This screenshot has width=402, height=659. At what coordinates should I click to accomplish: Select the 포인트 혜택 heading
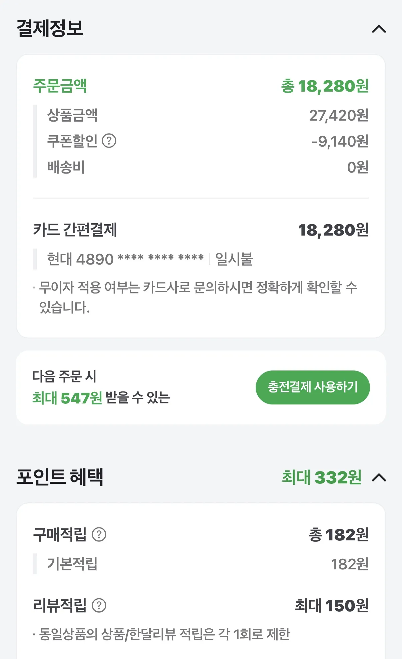[60, 477]
